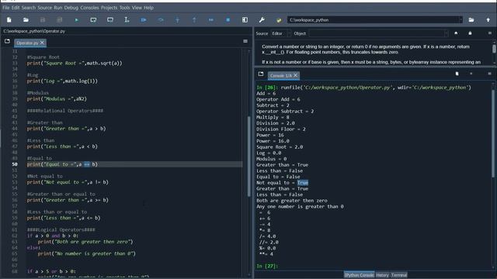Screen dimensions: 497x279
Task: Click the open file folder icon
Action: [x=26, y=20]
